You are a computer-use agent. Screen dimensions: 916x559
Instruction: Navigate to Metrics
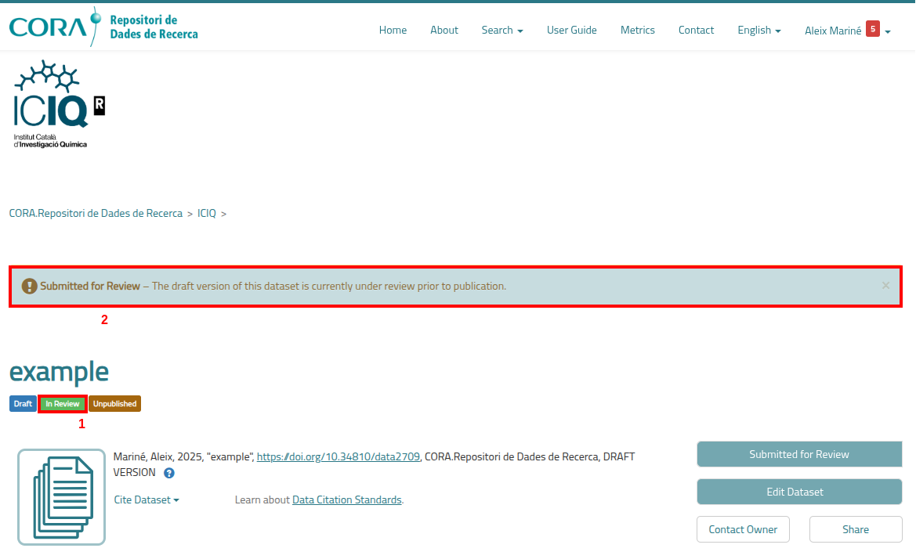(x=637, y=31)
